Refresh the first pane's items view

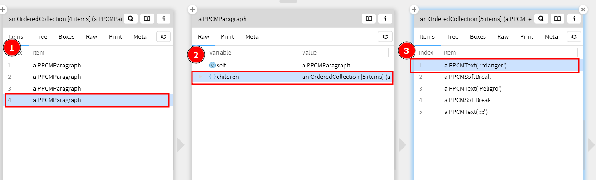(x=164, y=37)
